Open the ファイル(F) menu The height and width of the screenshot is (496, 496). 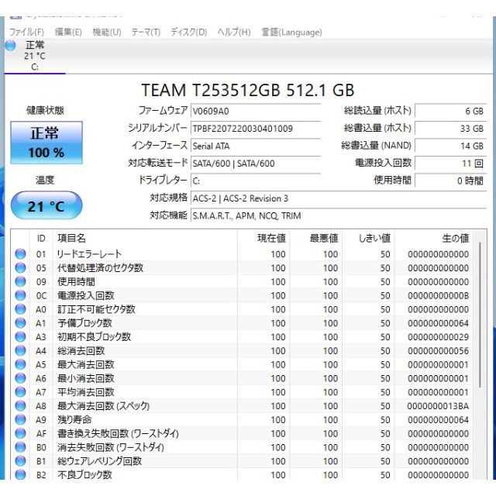tap(26, 32)
